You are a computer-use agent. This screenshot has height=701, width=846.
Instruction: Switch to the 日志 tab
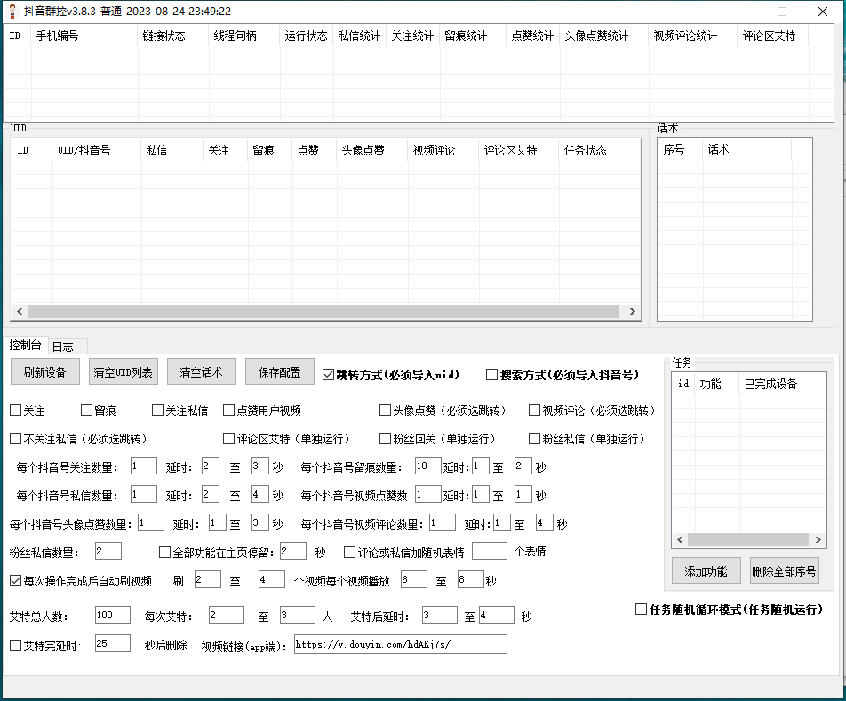[x=62, y=347]
